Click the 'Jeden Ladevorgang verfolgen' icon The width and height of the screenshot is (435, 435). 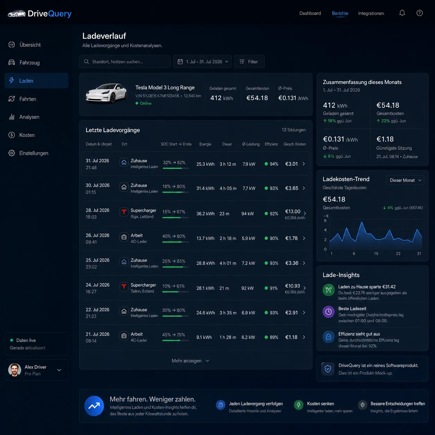pyautogui.click(x=221, y=405)
